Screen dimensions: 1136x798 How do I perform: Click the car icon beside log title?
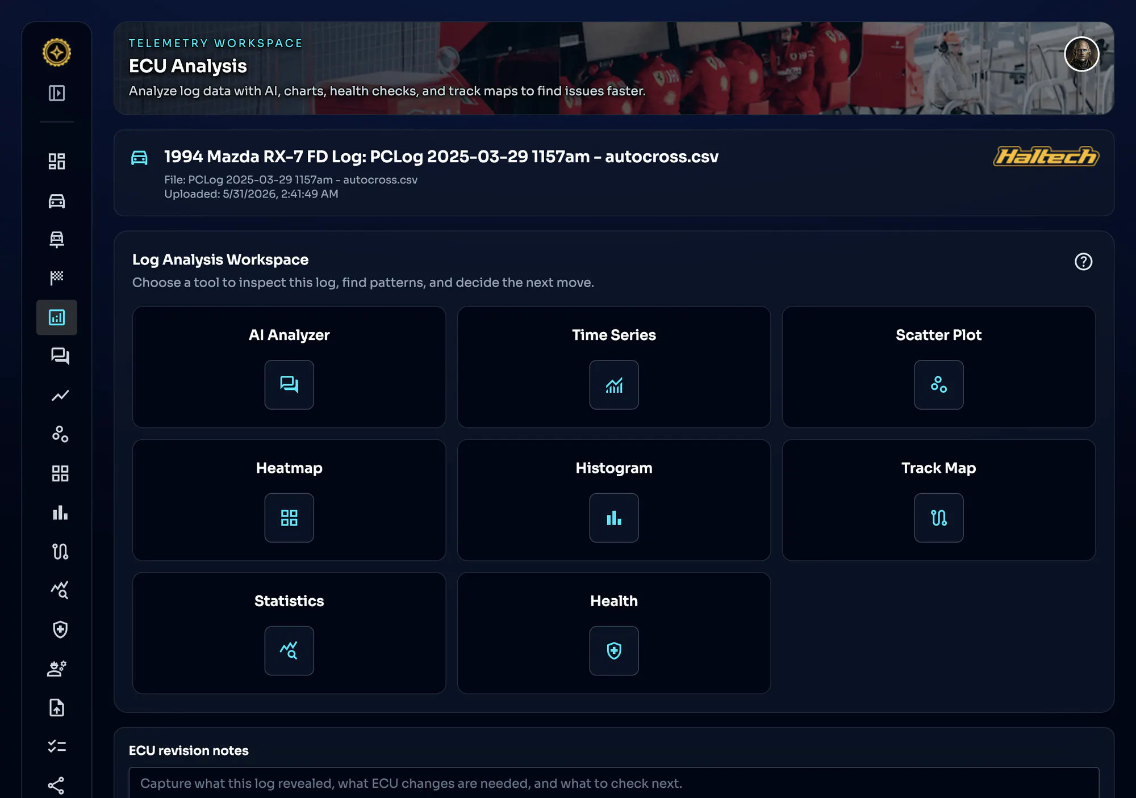coord(139,157)
